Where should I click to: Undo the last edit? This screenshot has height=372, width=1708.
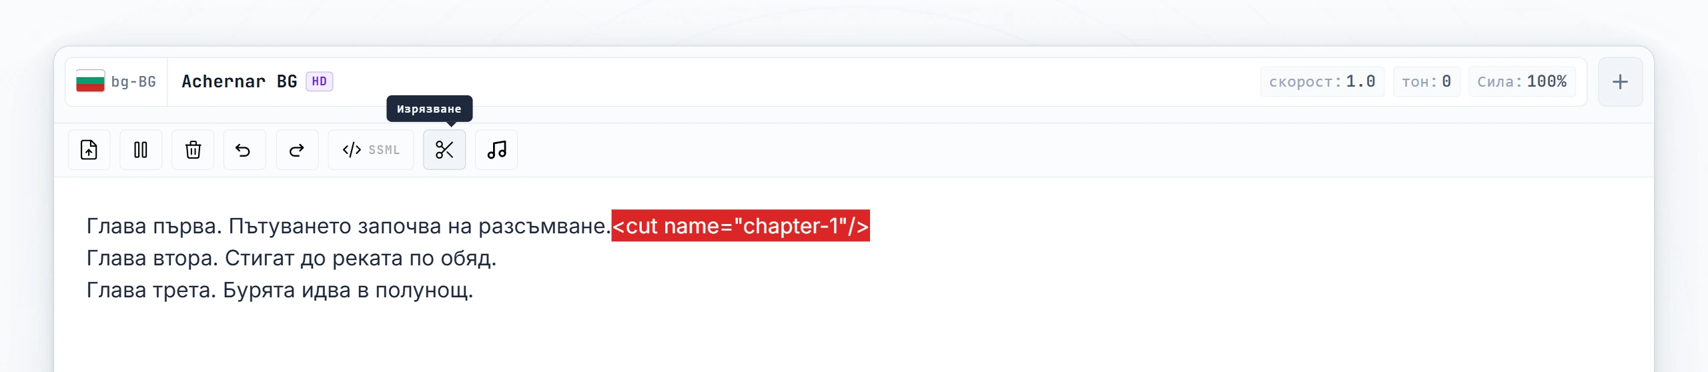(244, 150)
